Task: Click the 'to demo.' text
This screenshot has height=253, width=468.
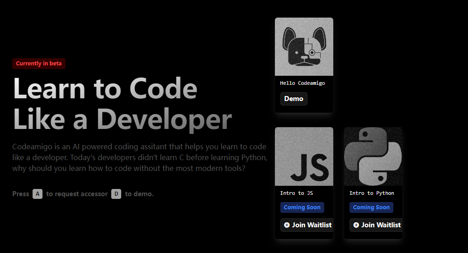Action: pyautogui.click(x=139, y=194)
